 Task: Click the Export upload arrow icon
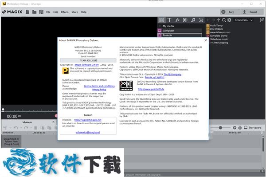coord(244,12)
